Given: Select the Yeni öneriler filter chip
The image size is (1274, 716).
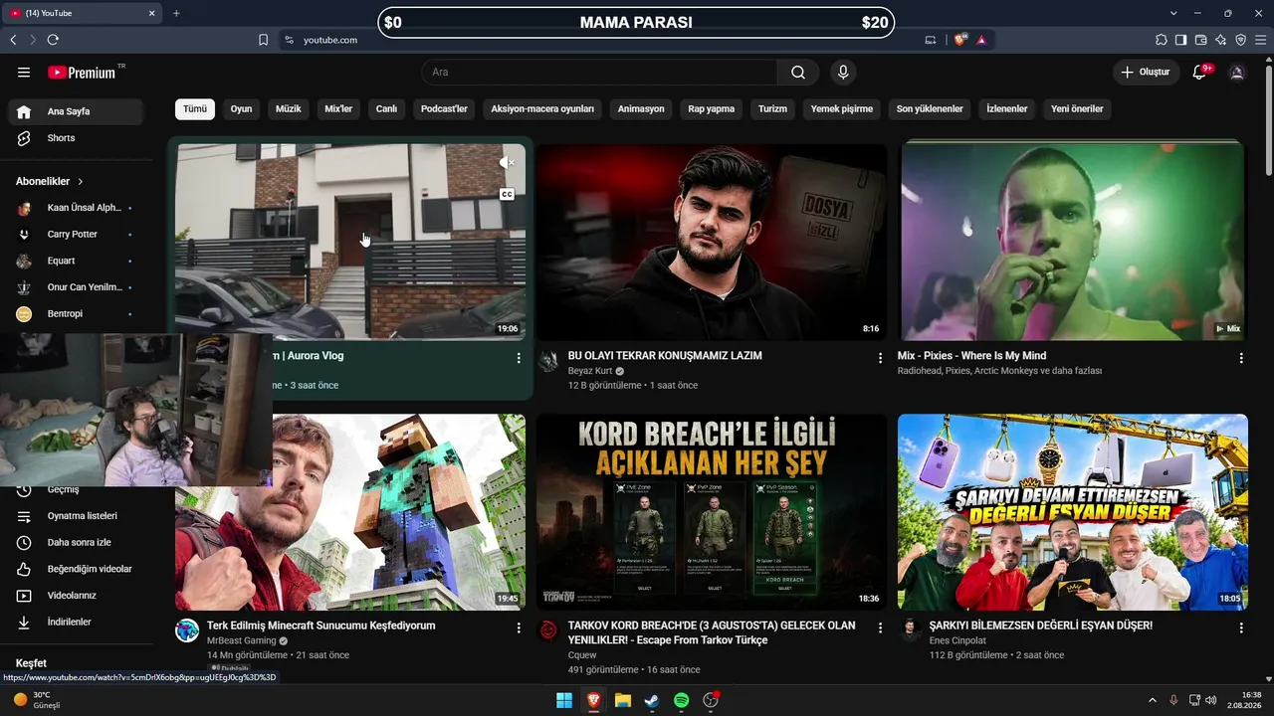Looking at the screenshot, I should pyautogui.click(x=1077, y=109).
